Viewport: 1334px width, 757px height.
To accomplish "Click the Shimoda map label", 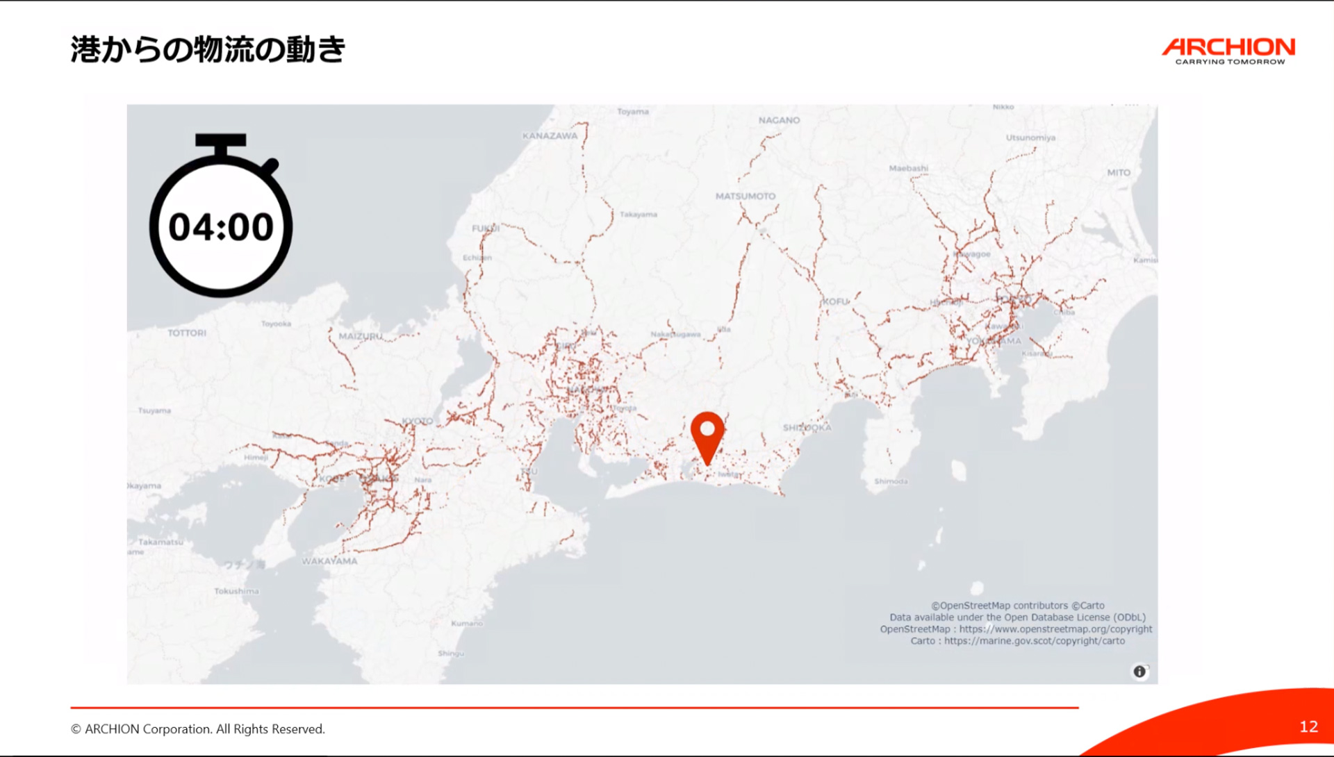I will [x=891, y=481].
